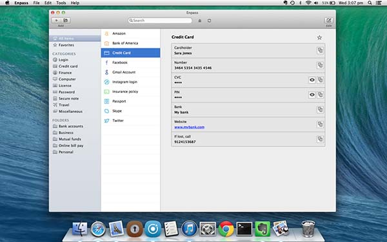This screenshot has width=387, height=242.
Task: Select Bank of America item
Action: [x=130, y=43]
